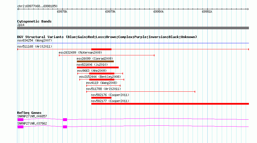Viewport: 257px width, 143px height.
Task: Click the nsv582176 (Cooper2011) label
Action: coord(110,95)
